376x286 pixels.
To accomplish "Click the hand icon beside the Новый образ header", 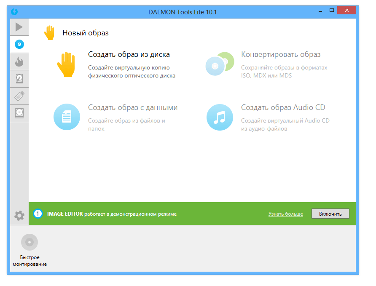I will (49, 31).
